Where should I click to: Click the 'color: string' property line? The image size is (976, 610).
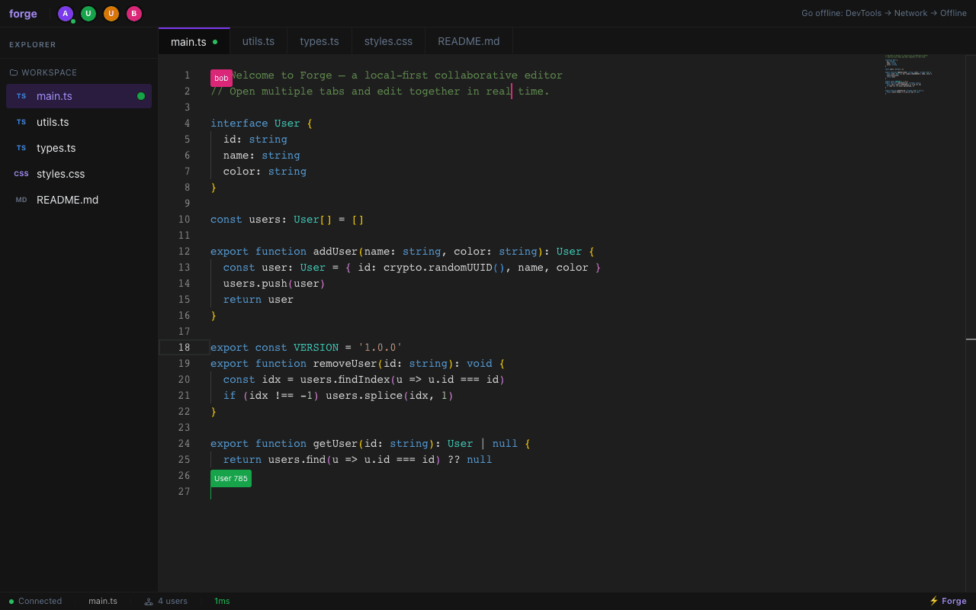point(265,172)
